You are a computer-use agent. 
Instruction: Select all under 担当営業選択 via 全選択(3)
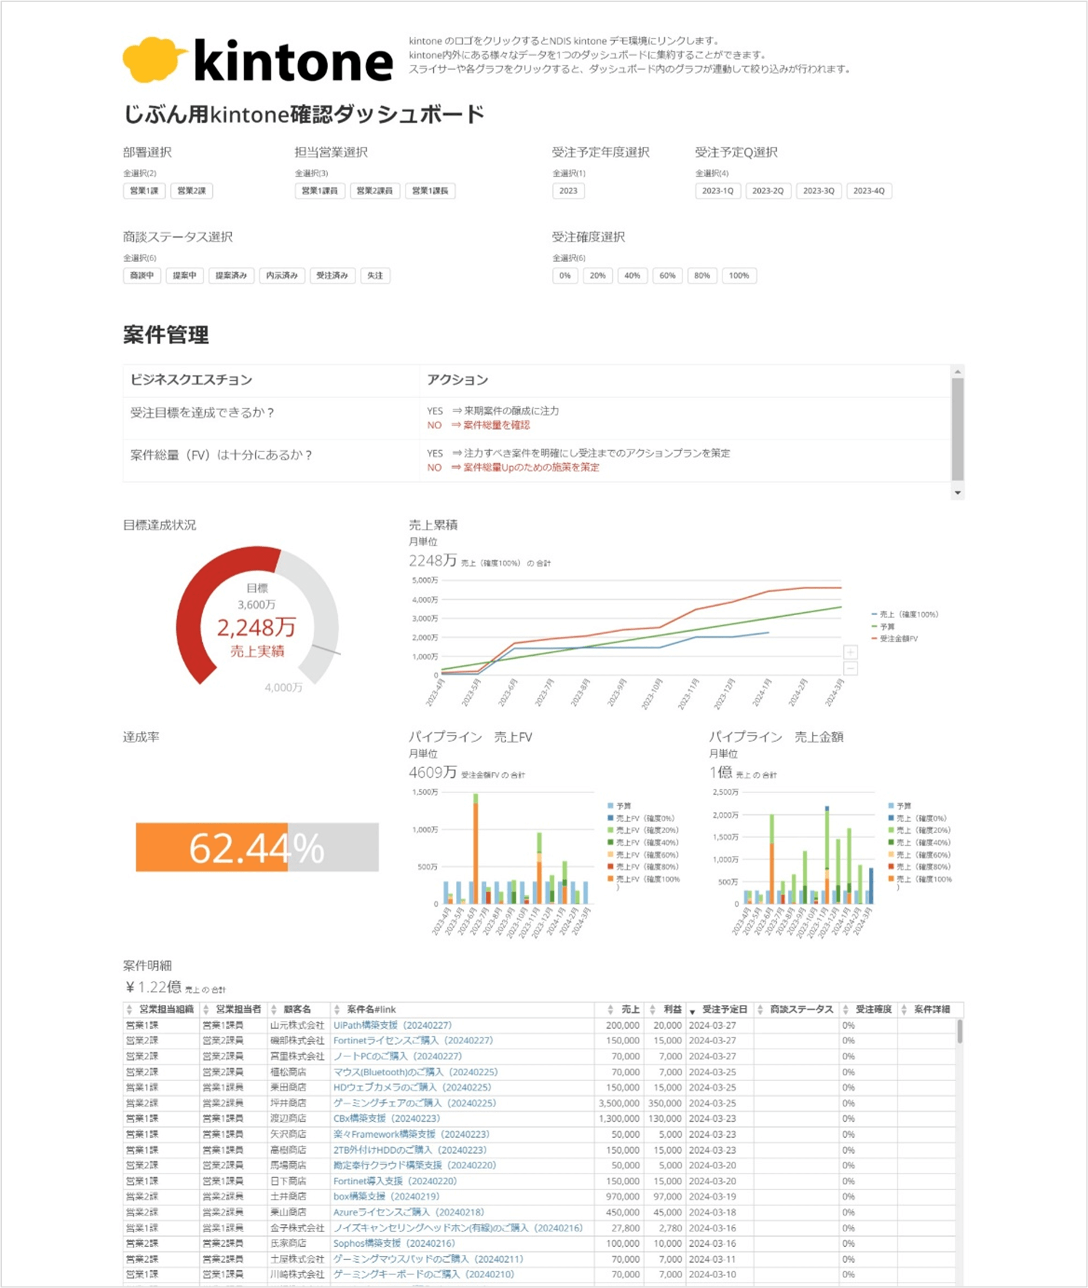(311, 173)
